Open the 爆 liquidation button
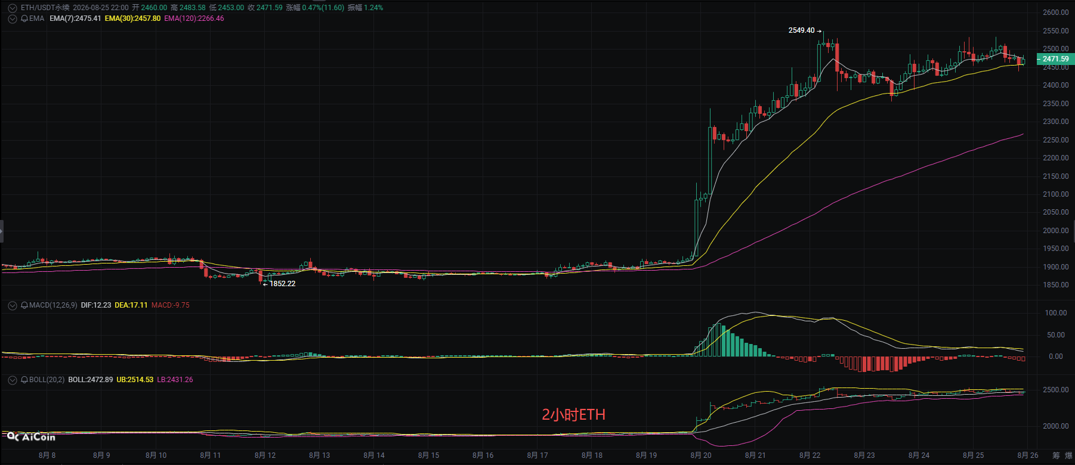The image size is (1075, 465). 1068,455
